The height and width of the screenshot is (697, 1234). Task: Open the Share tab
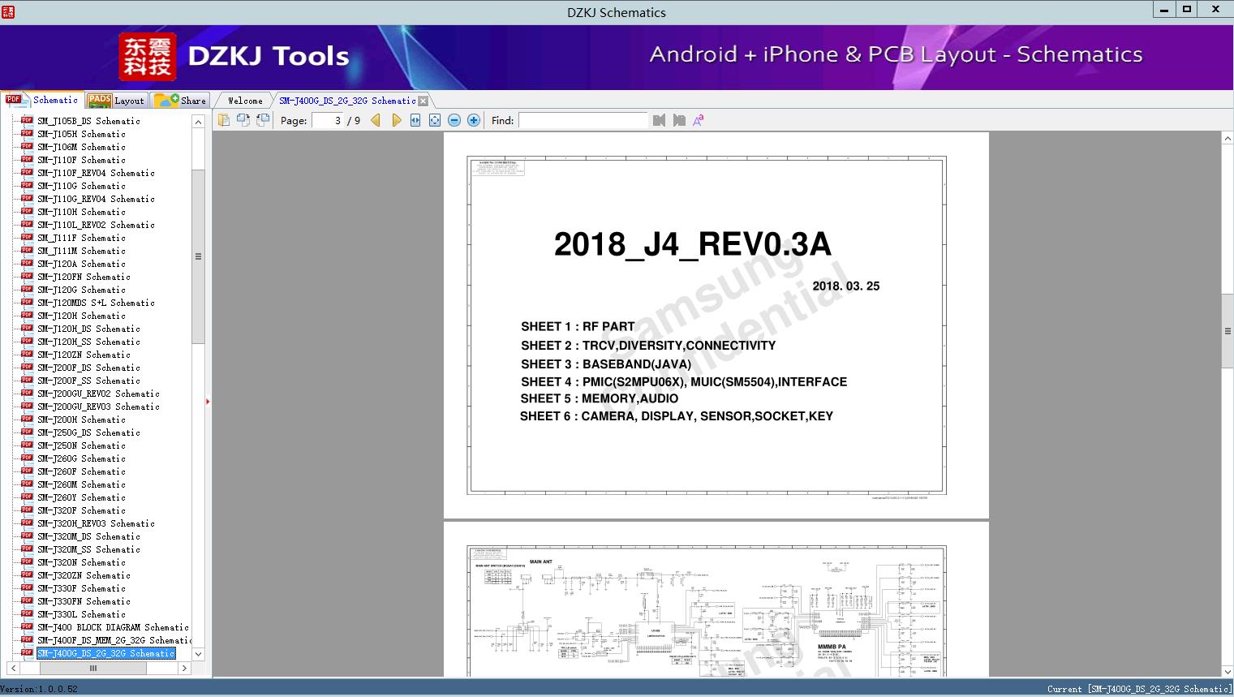coord(181,101)
